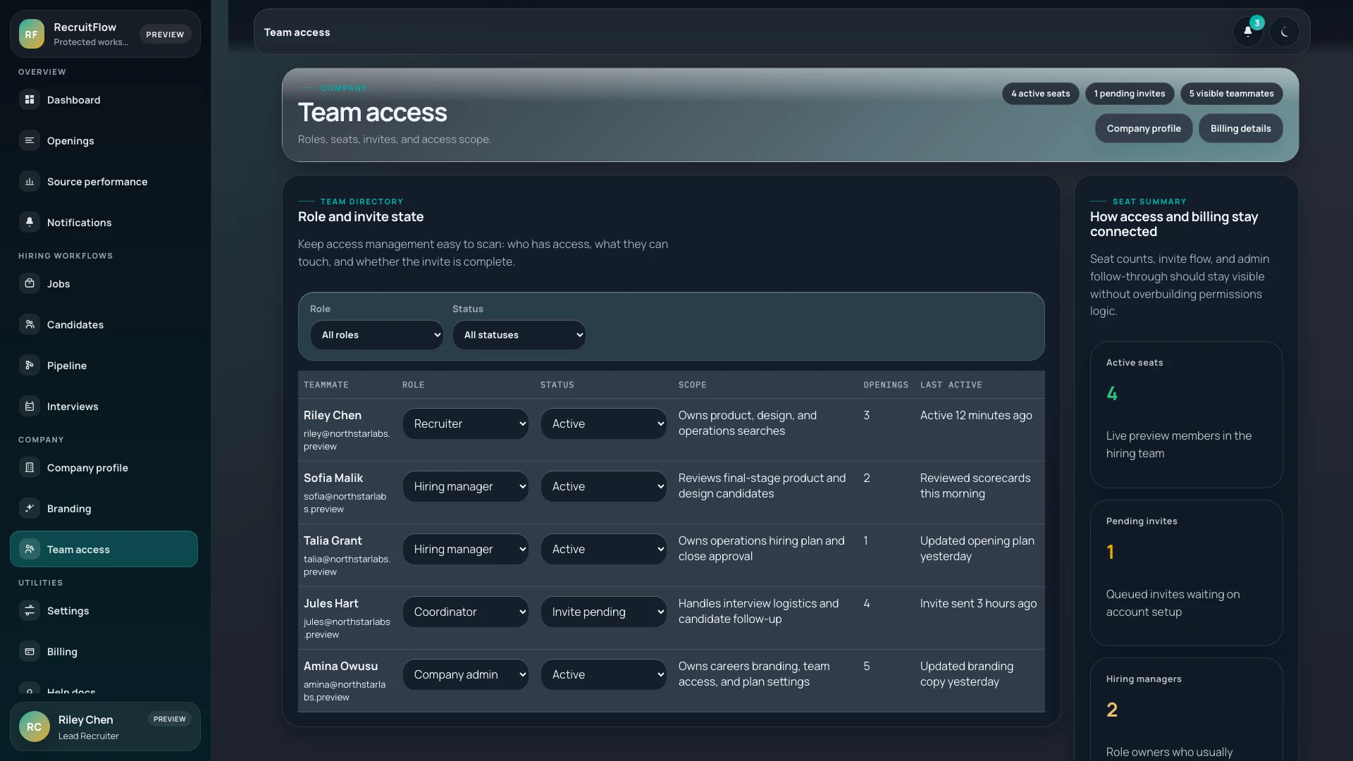Click the Active seats summary card
The width and height of the screenshot is (1353, 761).
tap(1186, 415)
